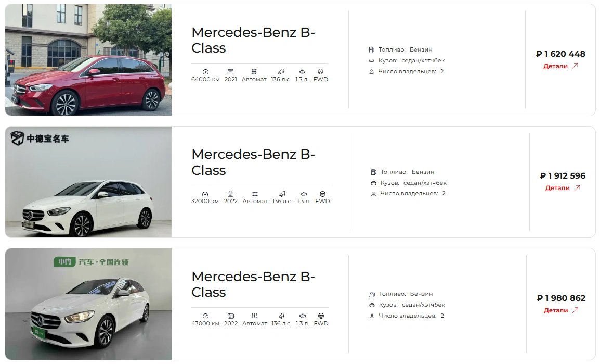The width and height of the screenshot is (600, 364).
Task: Click the gearbox icon above Автомат in first listing
Action: 254,72
